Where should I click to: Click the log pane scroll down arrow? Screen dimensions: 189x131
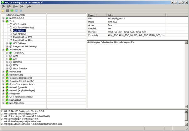point(186,124)
